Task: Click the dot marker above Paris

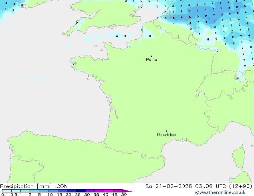Action: tap(151, 56)
